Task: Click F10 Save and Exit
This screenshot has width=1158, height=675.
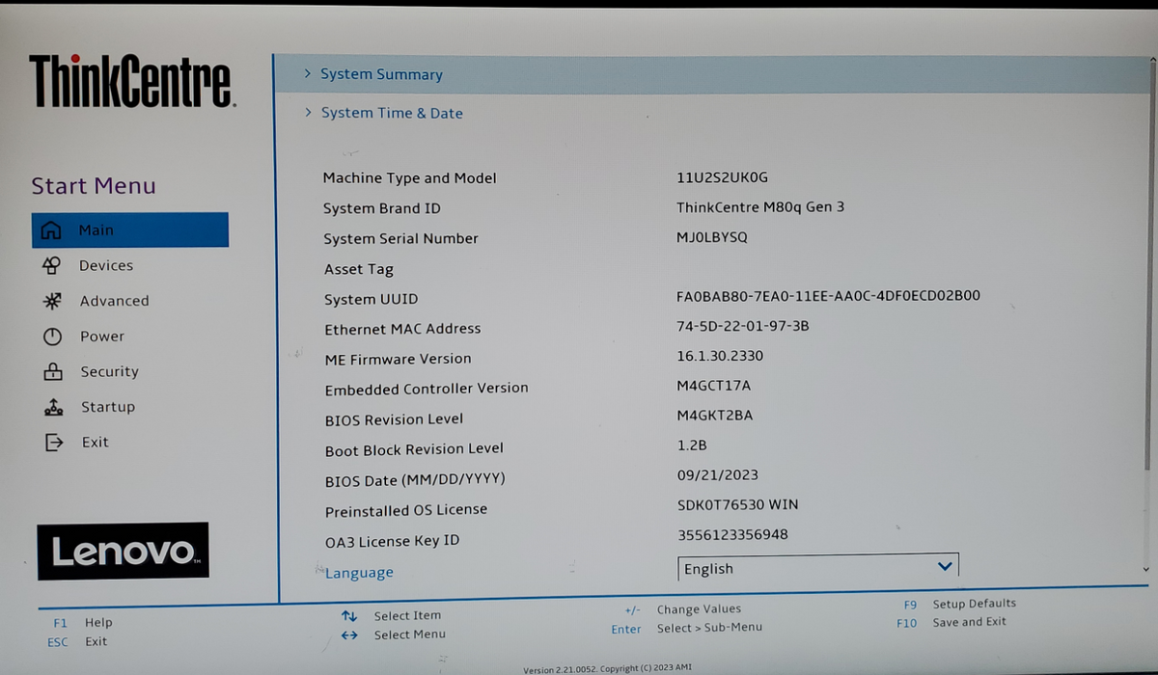Action: [x=951, y=622]
